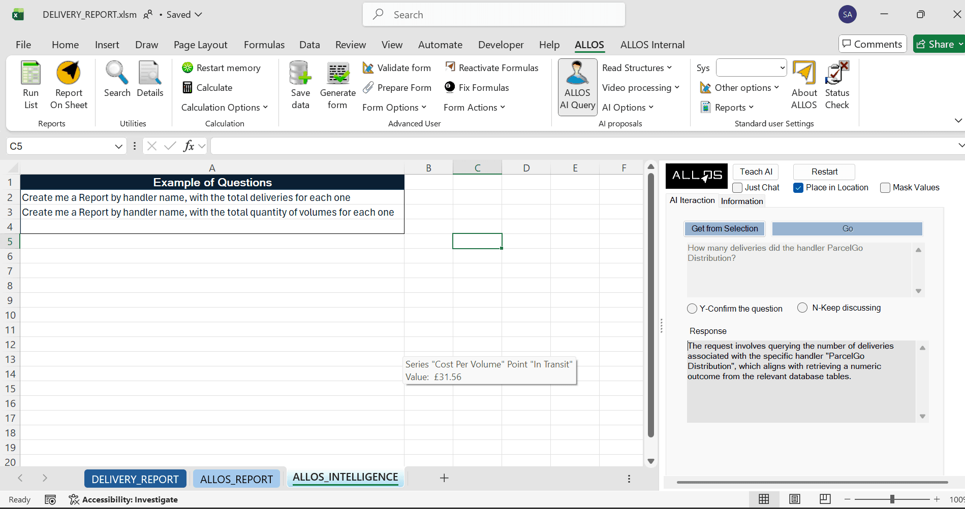Add a new sheet with plus icon

pyautogui.click(x=444, y=478)
